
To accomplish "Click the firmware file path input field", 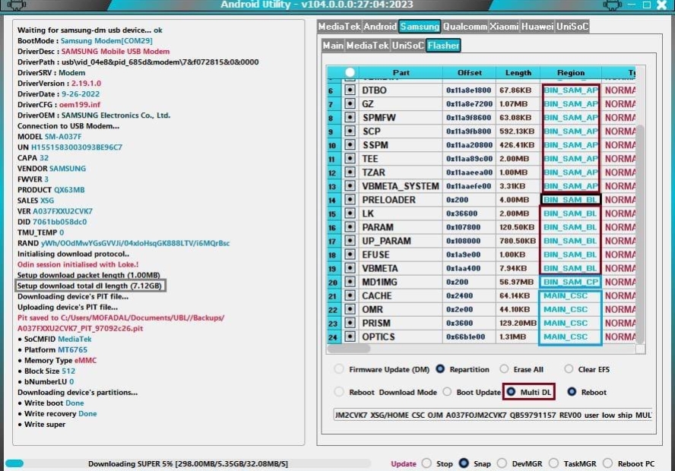I will point(493,415).
